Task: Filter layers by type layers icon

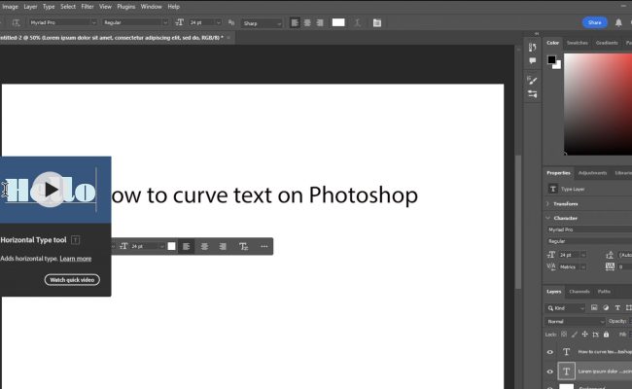Action: tap(617, 307)
